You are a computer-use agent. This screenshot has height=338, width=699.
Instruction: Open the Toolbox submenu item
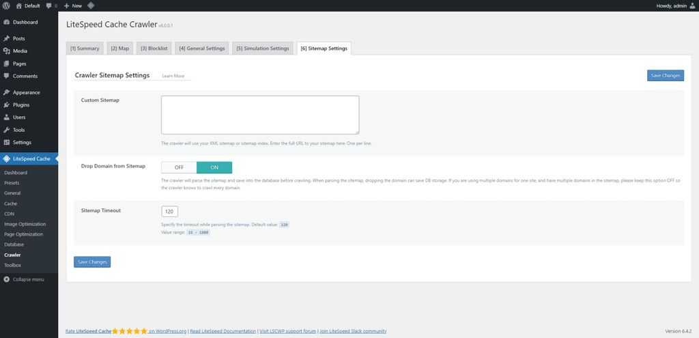(12, 266)
